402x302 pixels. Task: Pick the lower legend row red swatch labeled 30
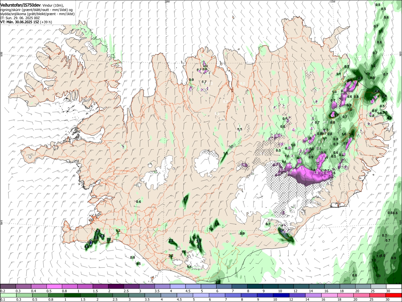tap(394, 295)
